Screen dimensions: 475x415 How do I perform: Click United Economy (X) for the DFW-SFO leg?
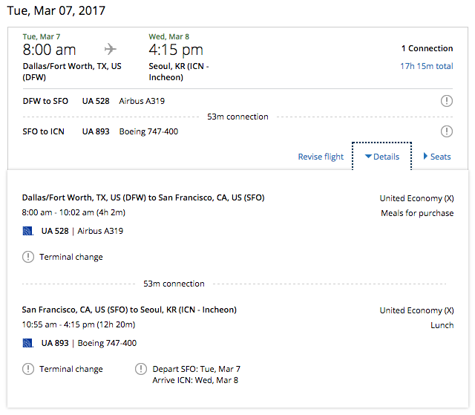coord(416,198)
